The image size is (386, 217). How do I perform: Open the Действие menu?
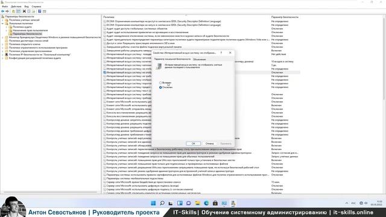(16, 7)
